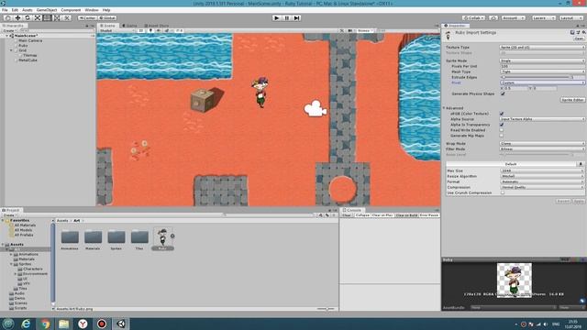
Task: Open the cloud services icon in the toolbar
Action: [493, 17]
